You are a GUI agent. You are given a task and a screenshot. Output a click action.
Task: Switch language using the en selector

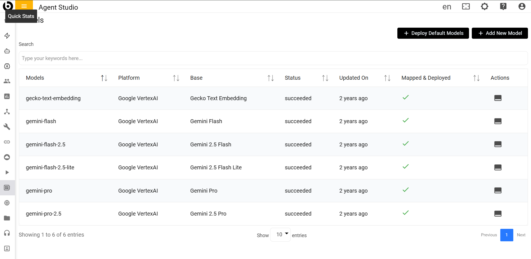pyautogui.click(x=447, y=7)
